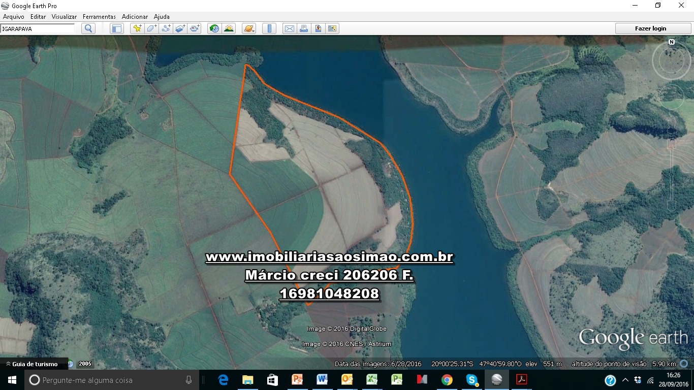Click the search magnifier button
Viewport: 694px width, 390px height.
[88, 28]
